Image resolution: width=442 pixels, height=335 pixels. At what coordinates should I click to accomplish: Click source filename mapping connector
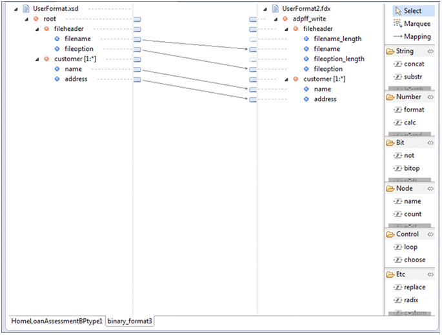tap(137, 39)
